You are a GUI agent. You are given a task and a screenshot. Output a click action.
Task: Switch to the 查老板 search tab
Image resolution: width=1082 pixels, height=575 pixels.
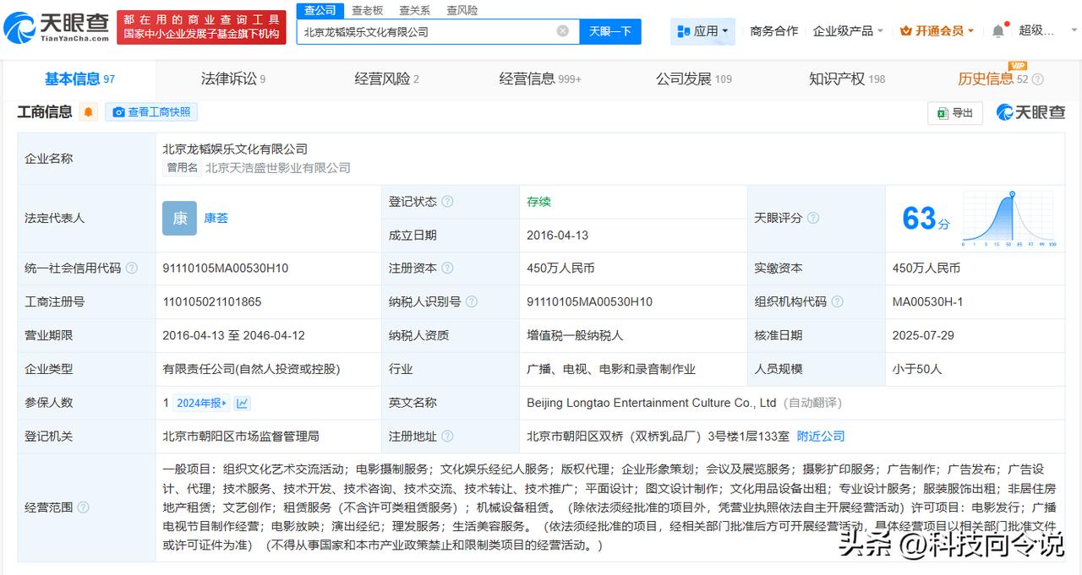(x=368, y=10)
